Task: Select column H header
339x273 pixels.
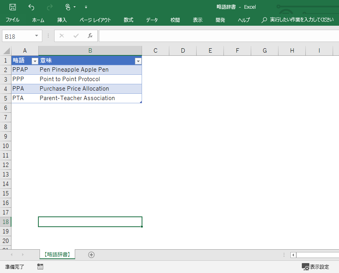Action: point(292,51)
